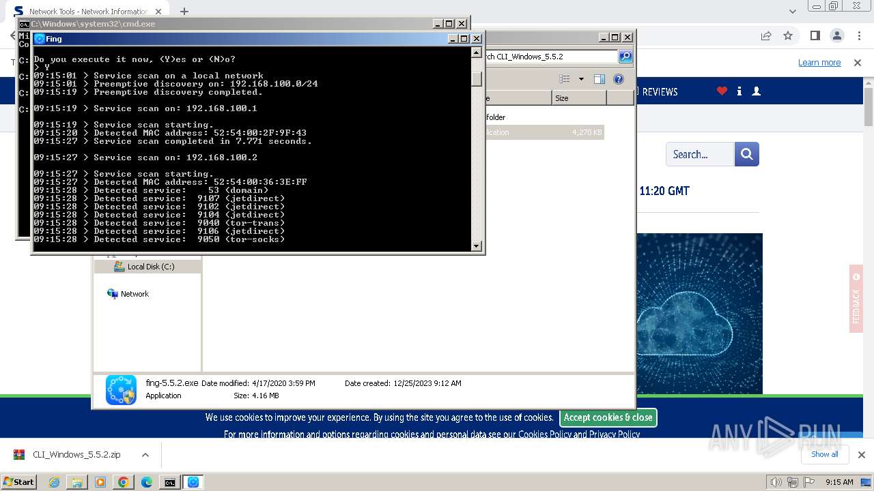This screenshot has width=874, height=491.
Task: Click the FEEDBACK side tab
Action: [856, 299]
